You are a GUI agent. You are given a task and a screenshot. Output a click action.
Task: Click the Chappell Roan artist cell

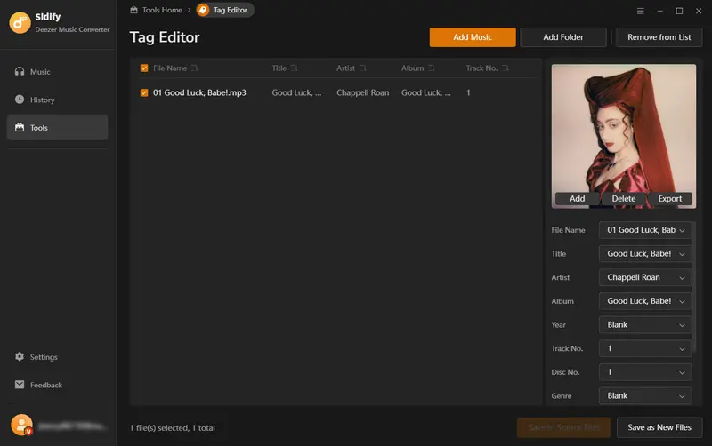[363, 92]
